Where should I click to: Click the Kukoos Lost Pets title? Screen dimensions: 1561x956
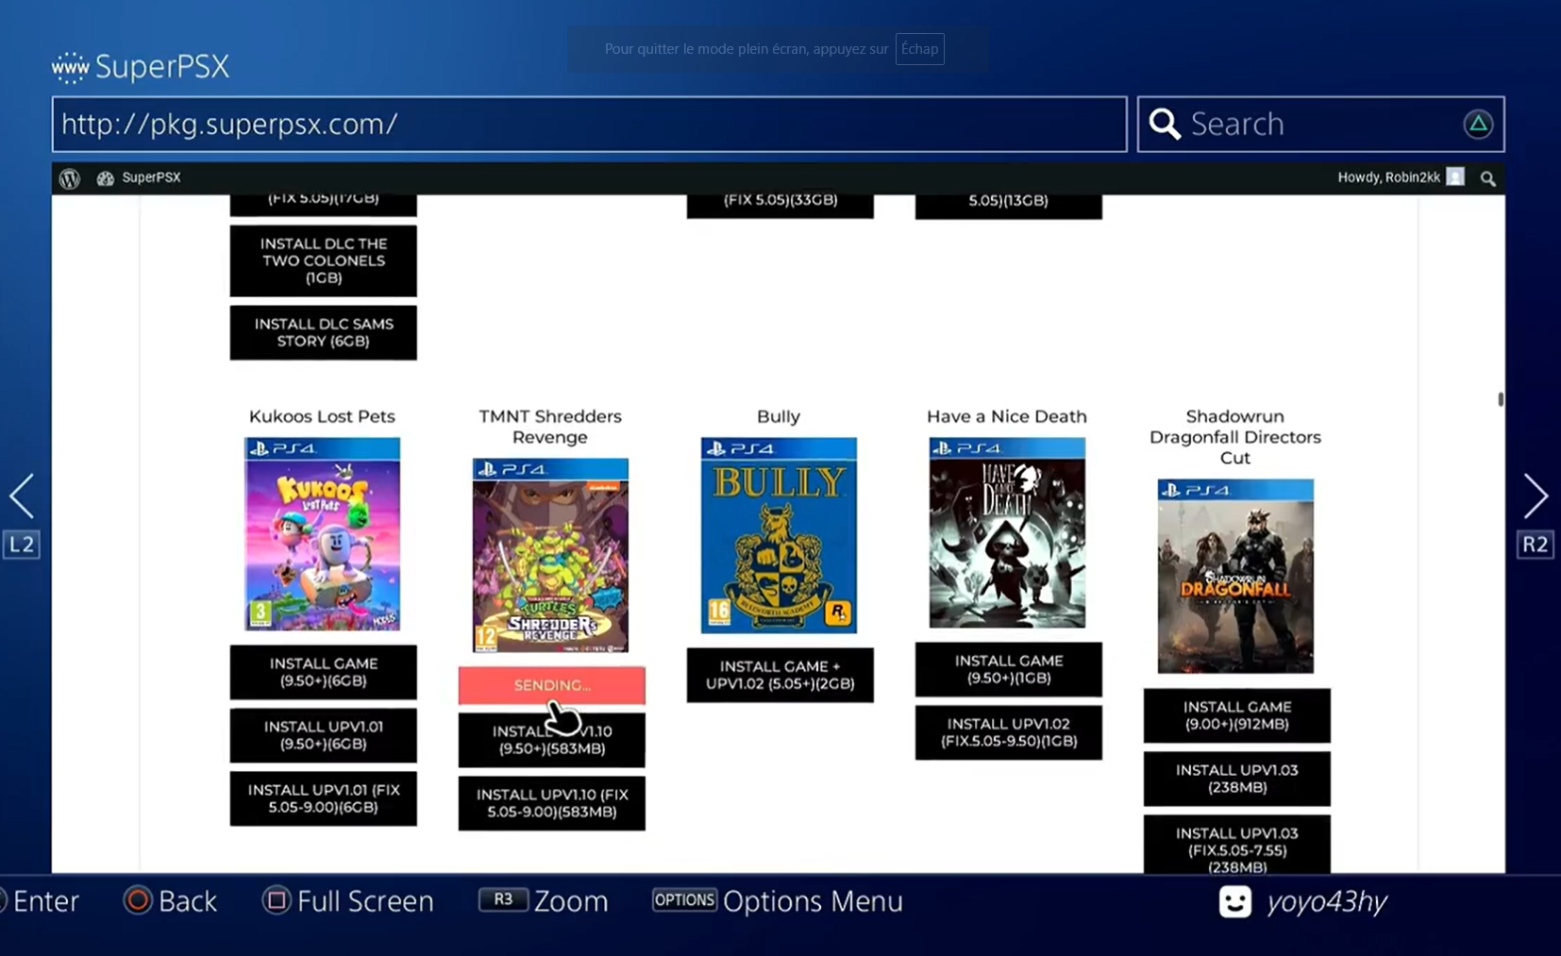click(322, 416)
